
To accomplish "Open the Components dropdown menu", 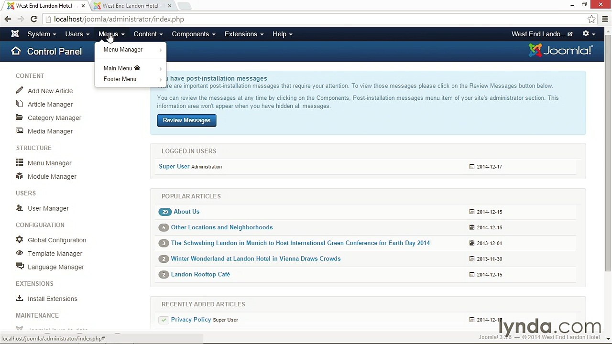I will (x=194, y=34).
